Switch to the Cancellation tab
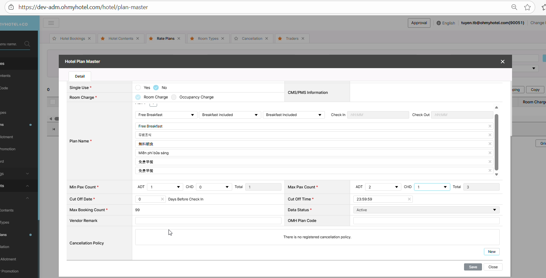 point(252,38)
